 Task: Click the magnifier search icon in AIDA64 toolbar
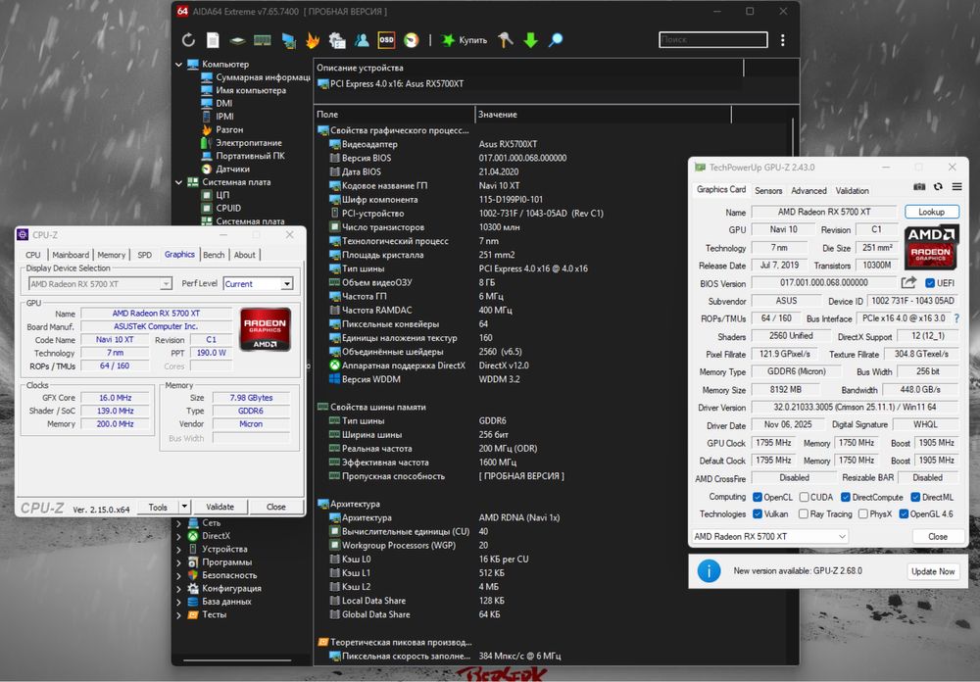coord(556,40)
